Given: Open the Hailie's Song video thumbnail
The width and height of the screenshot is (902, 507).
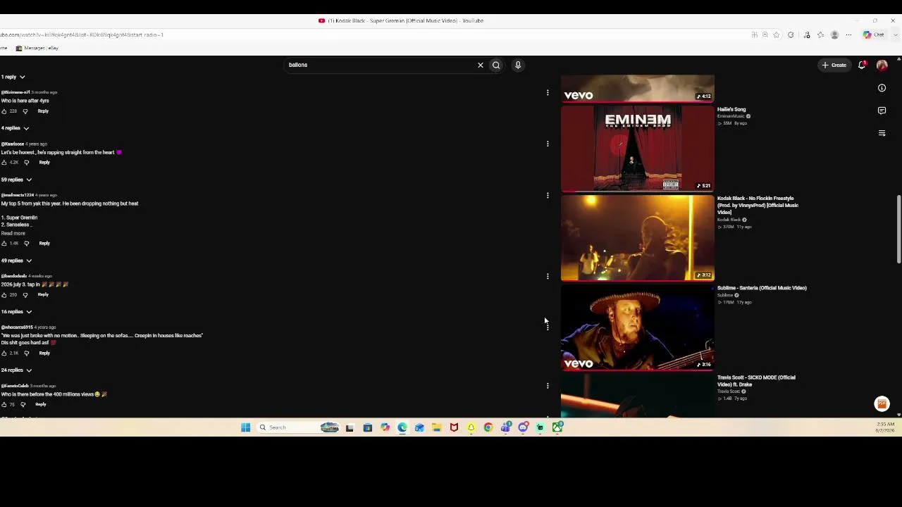Looking at the screenshot, I should (x=638, y=149).
